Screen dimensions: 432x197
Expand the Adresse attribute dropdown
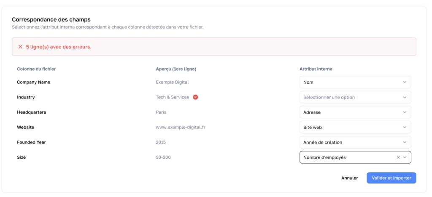[x=355, y=112]
